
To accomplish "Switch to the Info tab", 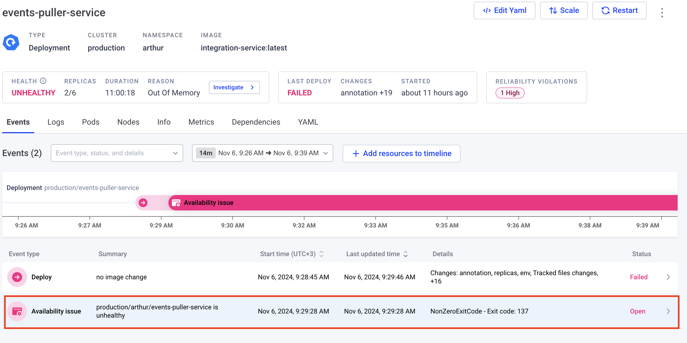I will click(x=164, y=122).
